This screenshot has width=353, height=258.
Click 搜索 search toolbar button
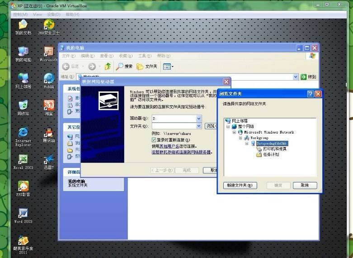(124, 66)
